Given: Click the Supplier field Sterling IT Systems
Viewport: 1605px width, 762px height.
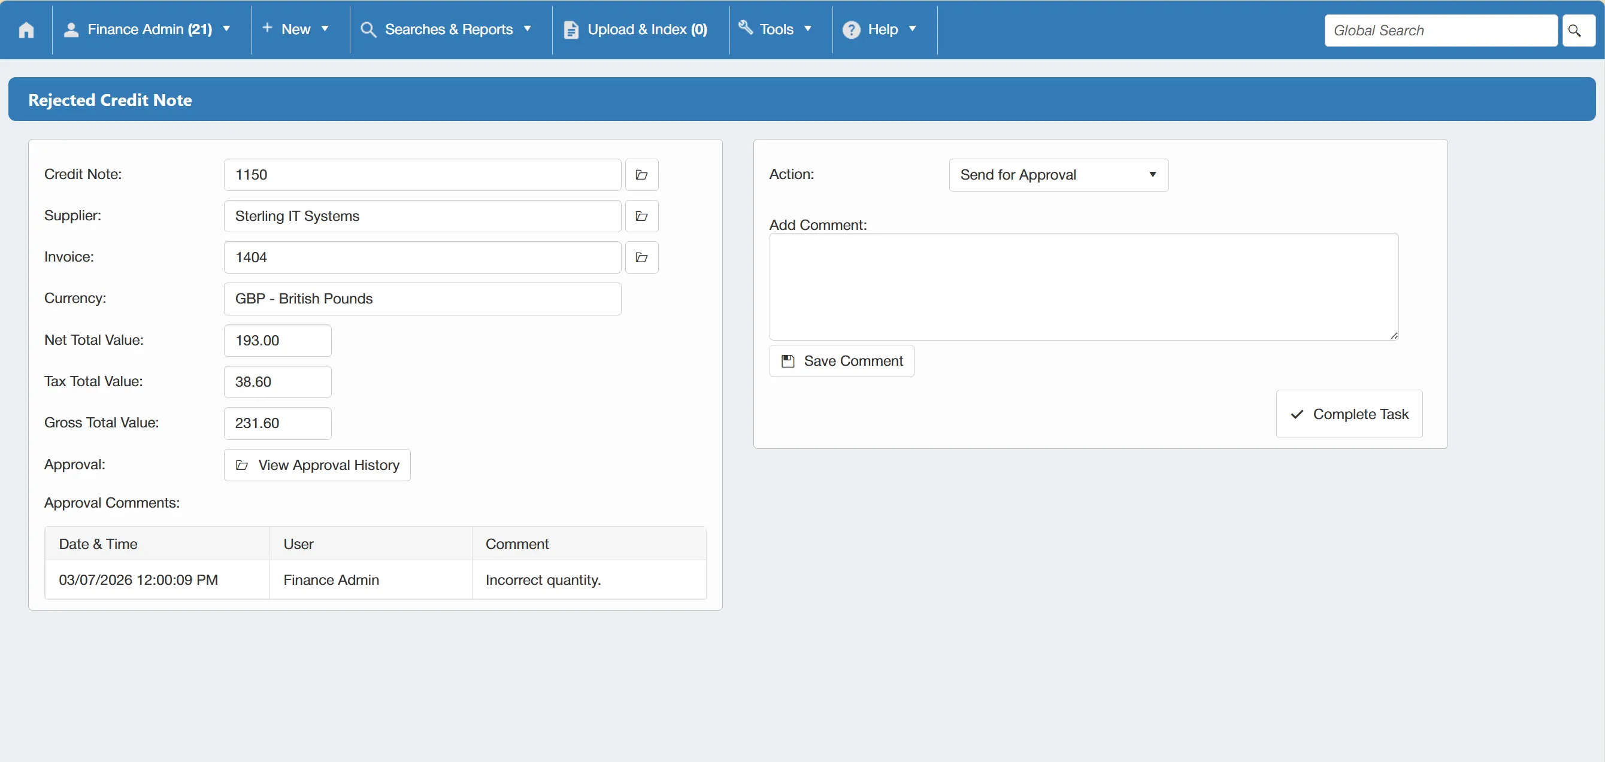Looking at the screenshot, I should pyautogui.click(x=422, y=216).
